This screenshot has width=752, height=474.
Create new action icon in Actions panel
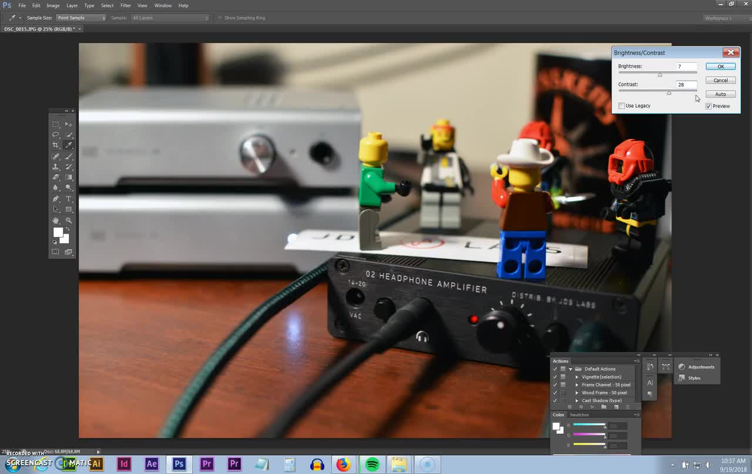[x=616, y=407]
